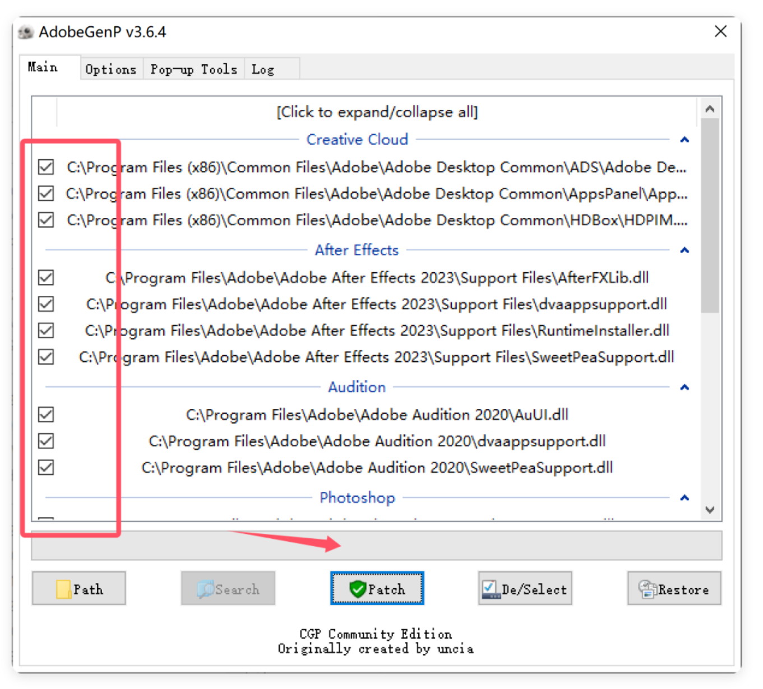
Task: Click the list scrollbar up arrow
Action: (x=710, y=109)
